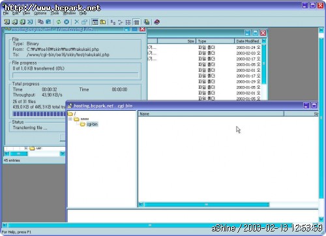Select the root / folder in the tree
This screenshot has height=236, width=326.
tap(75, 113)
